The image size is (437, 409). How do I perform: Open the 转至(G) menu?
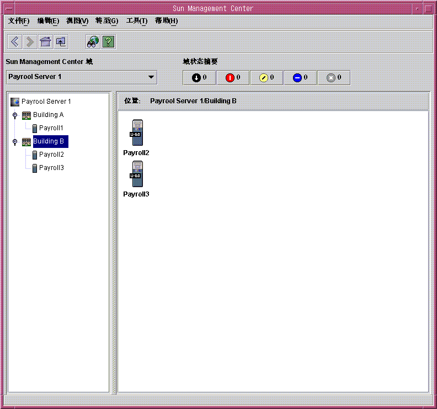(106, 21)
